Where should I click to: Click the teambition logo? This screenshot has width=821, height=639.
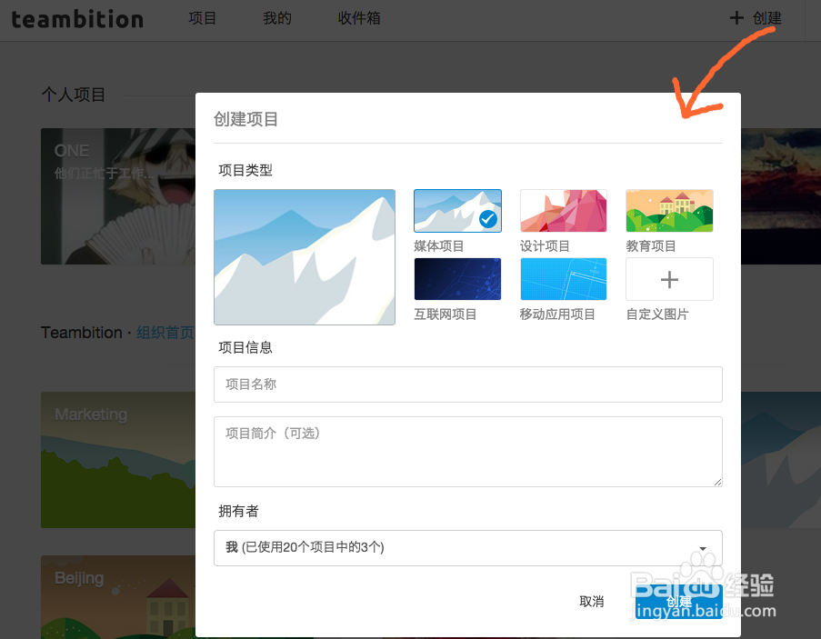click(77, 19)
